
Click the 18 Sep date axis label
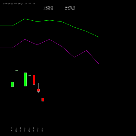click(x=12, y=129)
